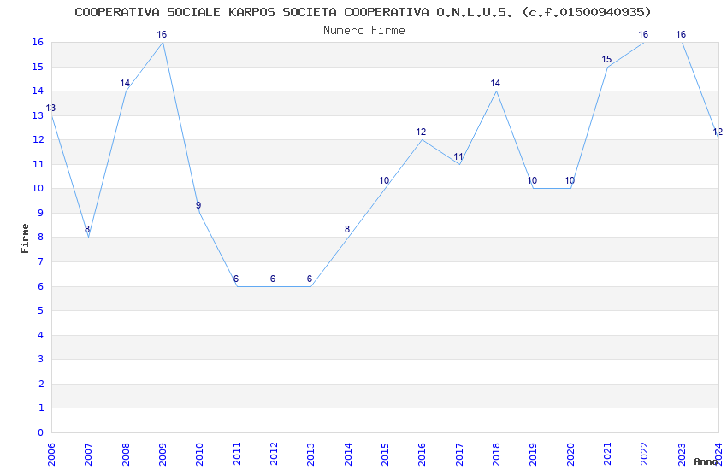Click the 'Numero Firme' subtitle
The height and width of the screenshot is (470, 727).
pos(364,31)
